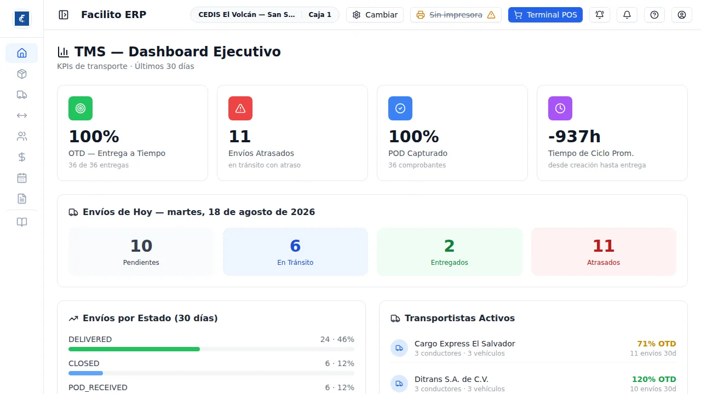Screen dimensions: 701x394
Task: Click the CLOSED blue progress bar
Action: pos(85,373)
